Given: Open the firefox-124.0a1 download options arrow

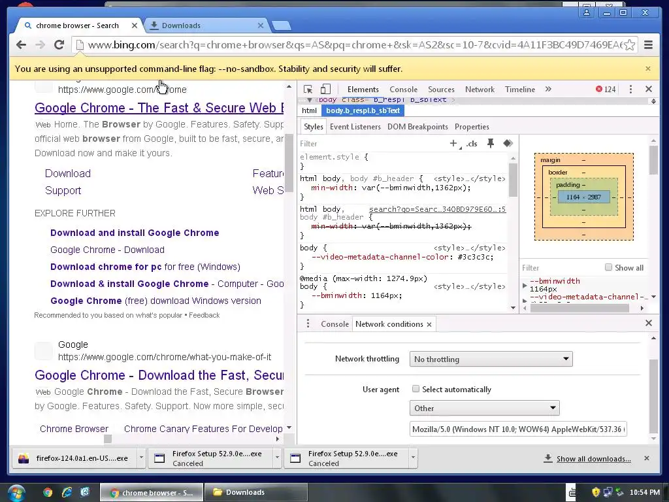Looking at the screenshot, I should pos(141,458).
